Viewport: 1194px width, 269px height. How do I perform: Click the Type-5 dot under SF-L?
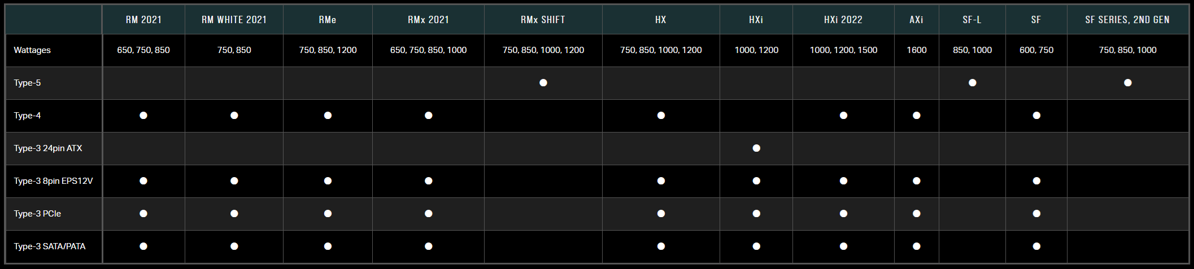tap(972, 83)
